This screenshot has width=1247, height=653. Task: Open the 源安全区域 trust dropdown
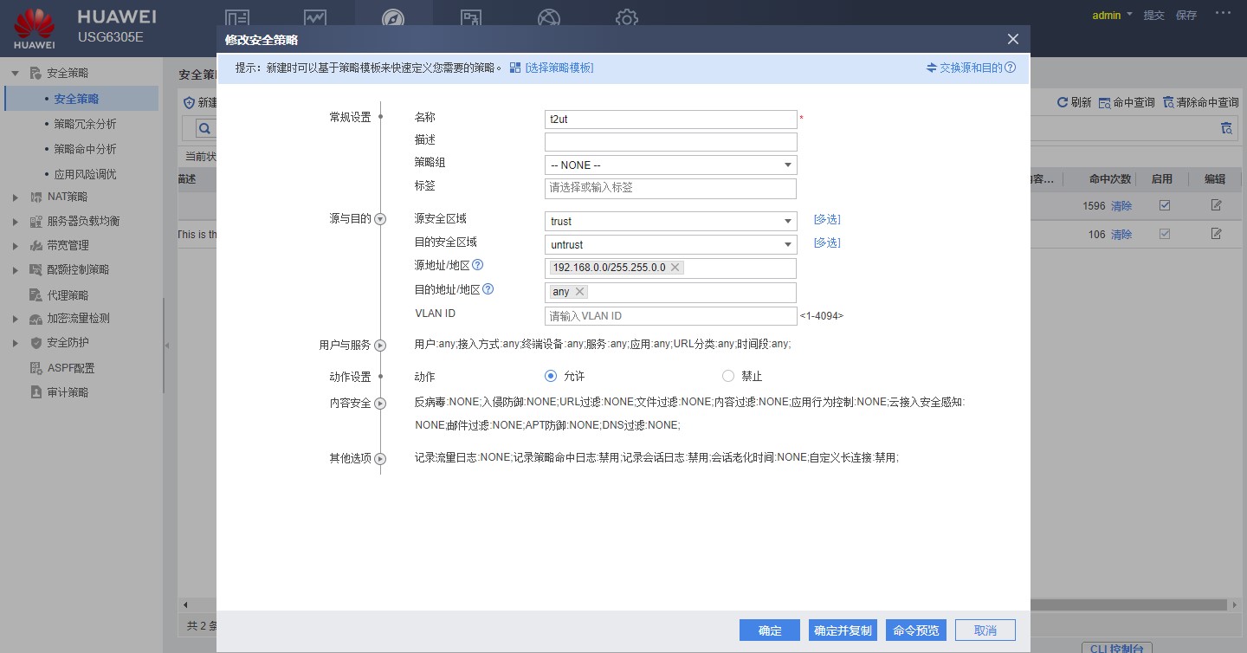(670, 221)
